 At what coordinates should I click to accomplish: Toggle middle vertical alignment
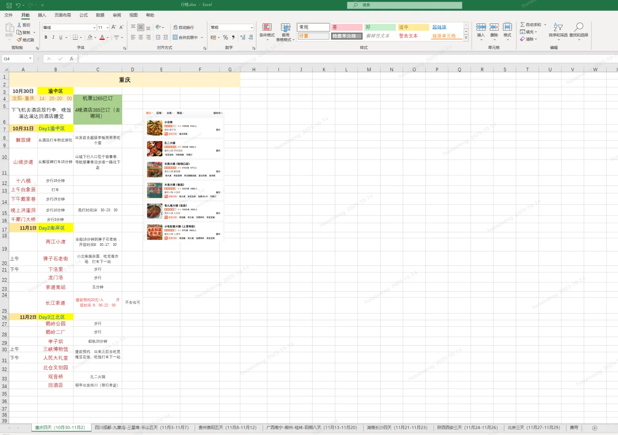click(x=141, y=27)
